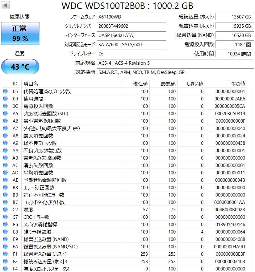Click status icon for attribute AE

coord(5,180)
